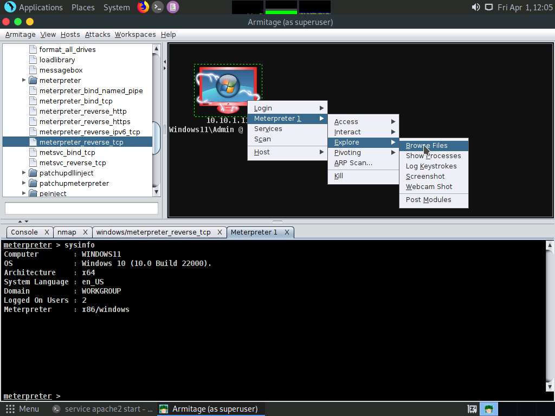Click the compromised Windows host icon
The height and width of the screenshot is (416, 555).
point(228,88)
